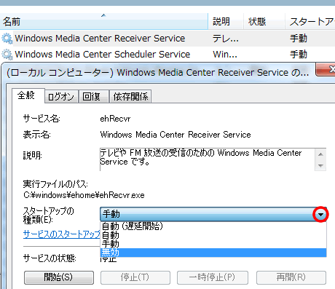The height and width of the screenshot is (289, 335).
Task: Open the サービスのスタートアップ help link
Action: (62, 234)
